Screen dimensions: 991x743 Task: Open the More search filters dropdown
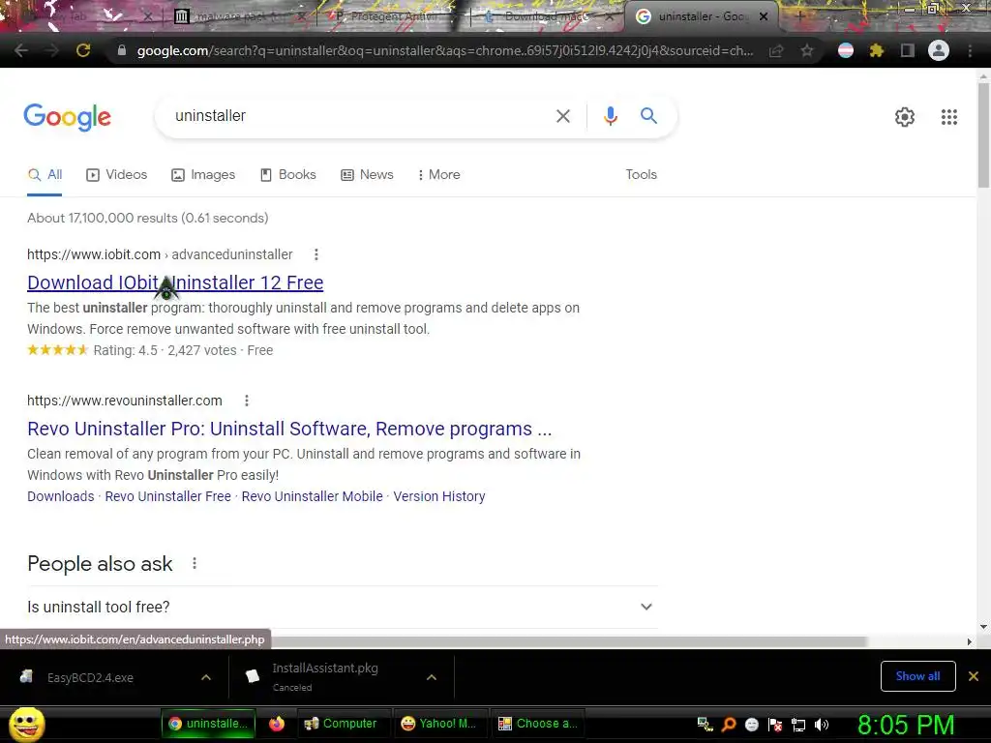click(x=439, y=174)
